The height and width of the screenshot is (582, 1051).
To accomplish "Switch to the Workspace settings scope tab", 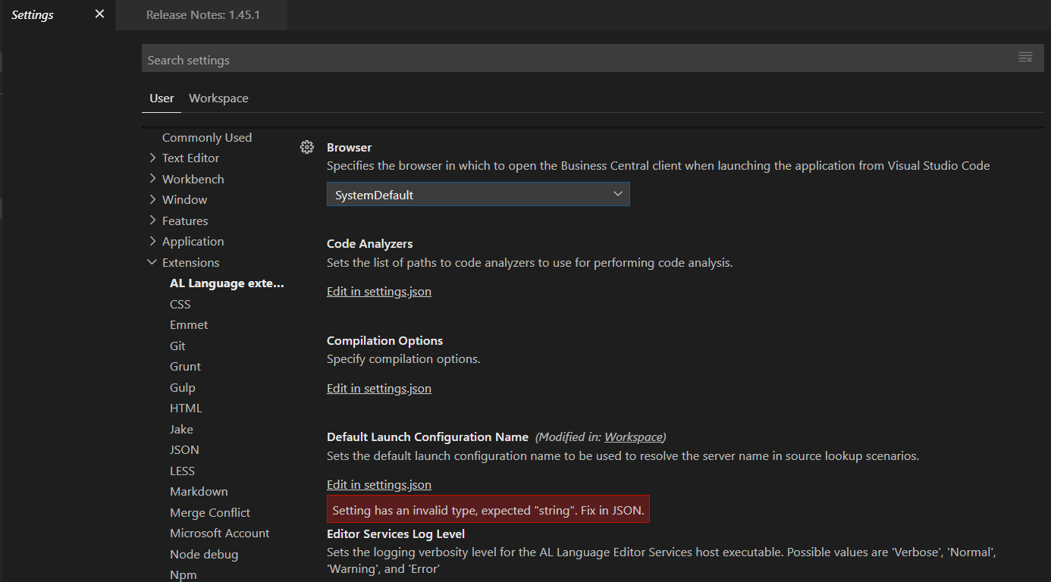I will (218, 98).
